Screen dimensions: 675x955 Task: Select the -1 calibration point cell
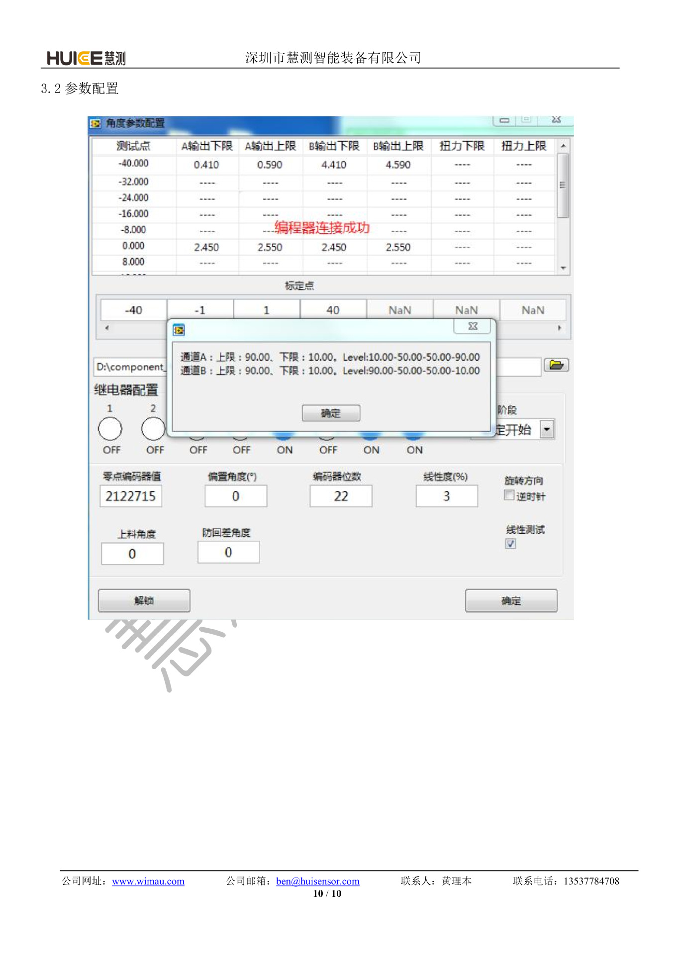pyautogui.click(x=200, y=310)
